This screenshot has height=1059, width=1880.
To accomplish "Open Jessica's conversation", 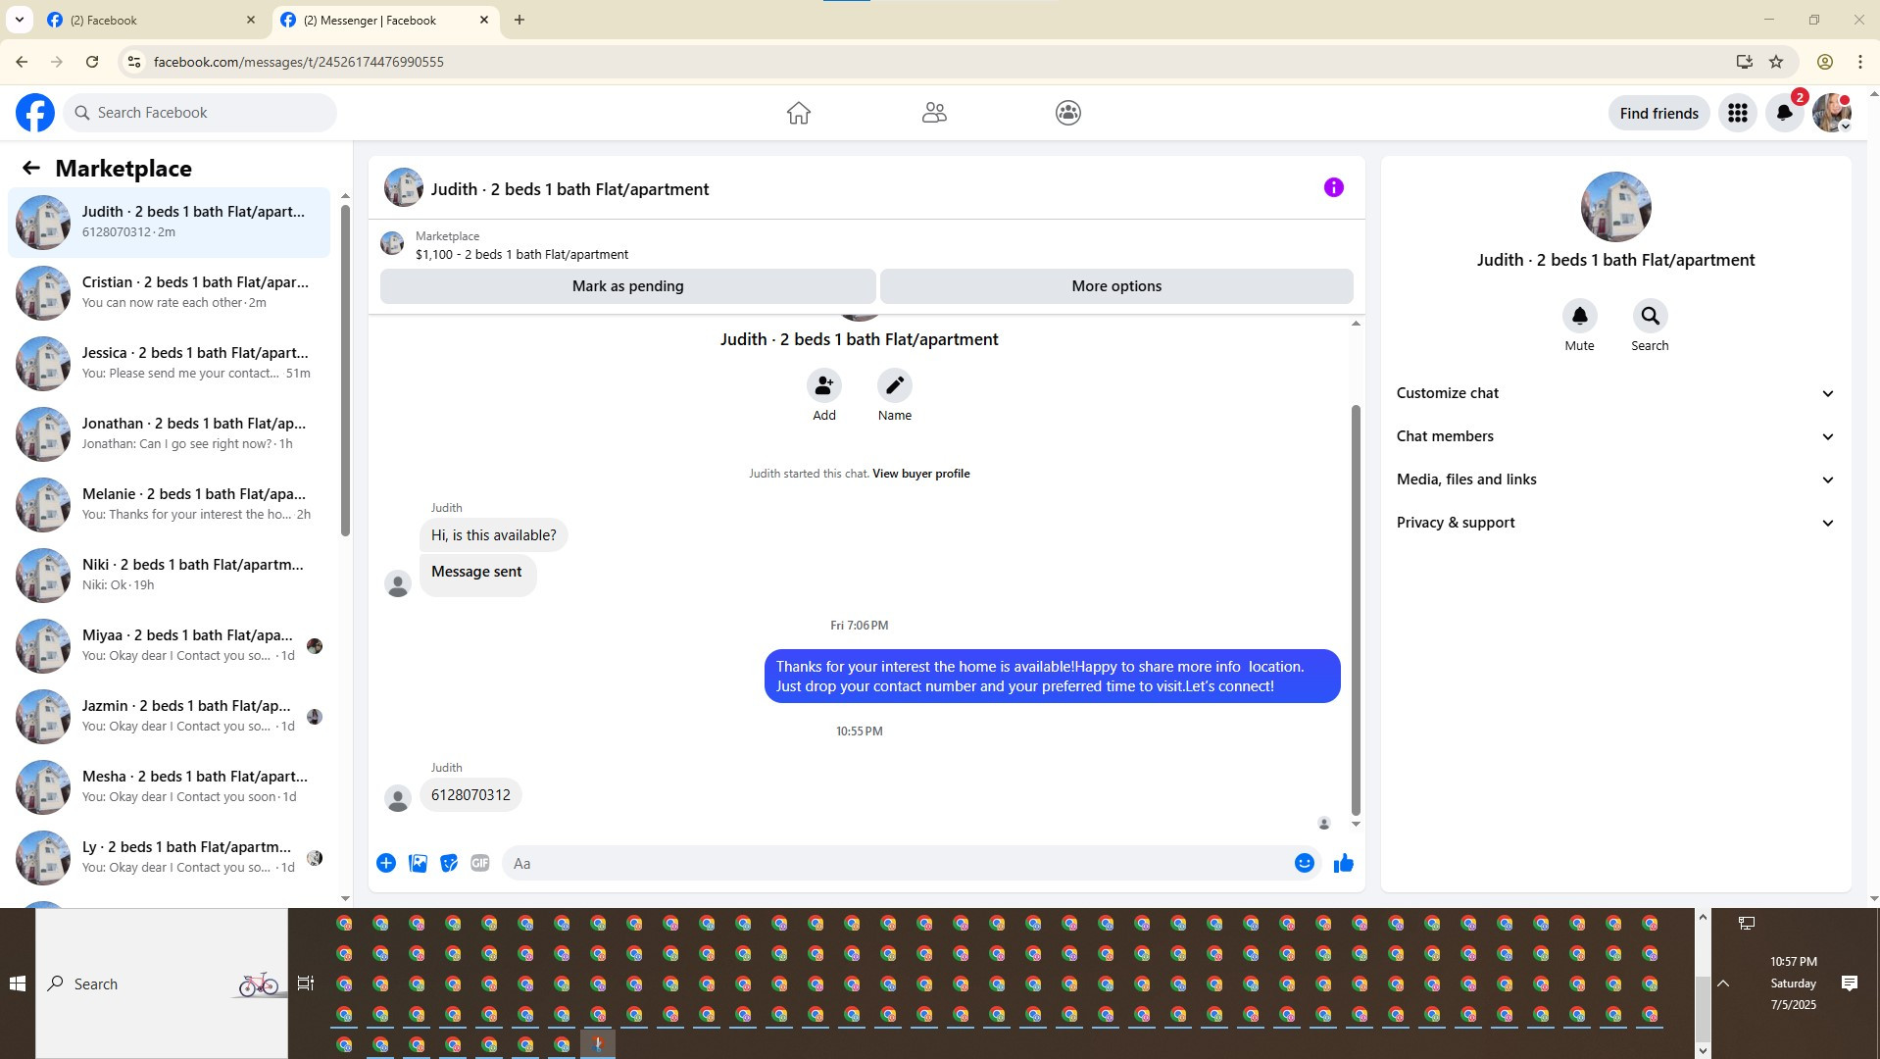I will pos(169,363).
